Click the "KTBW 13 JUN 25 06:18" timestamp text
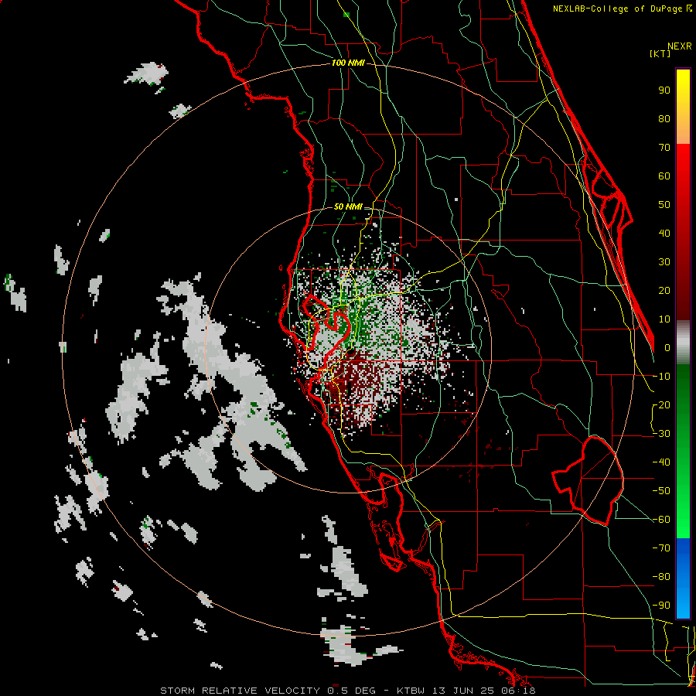696x696 pixels. [466, 691]
